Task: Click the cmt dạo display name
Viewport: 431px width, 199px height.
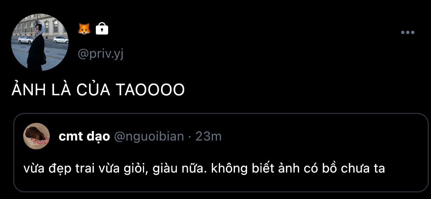Action: point(84,136)
